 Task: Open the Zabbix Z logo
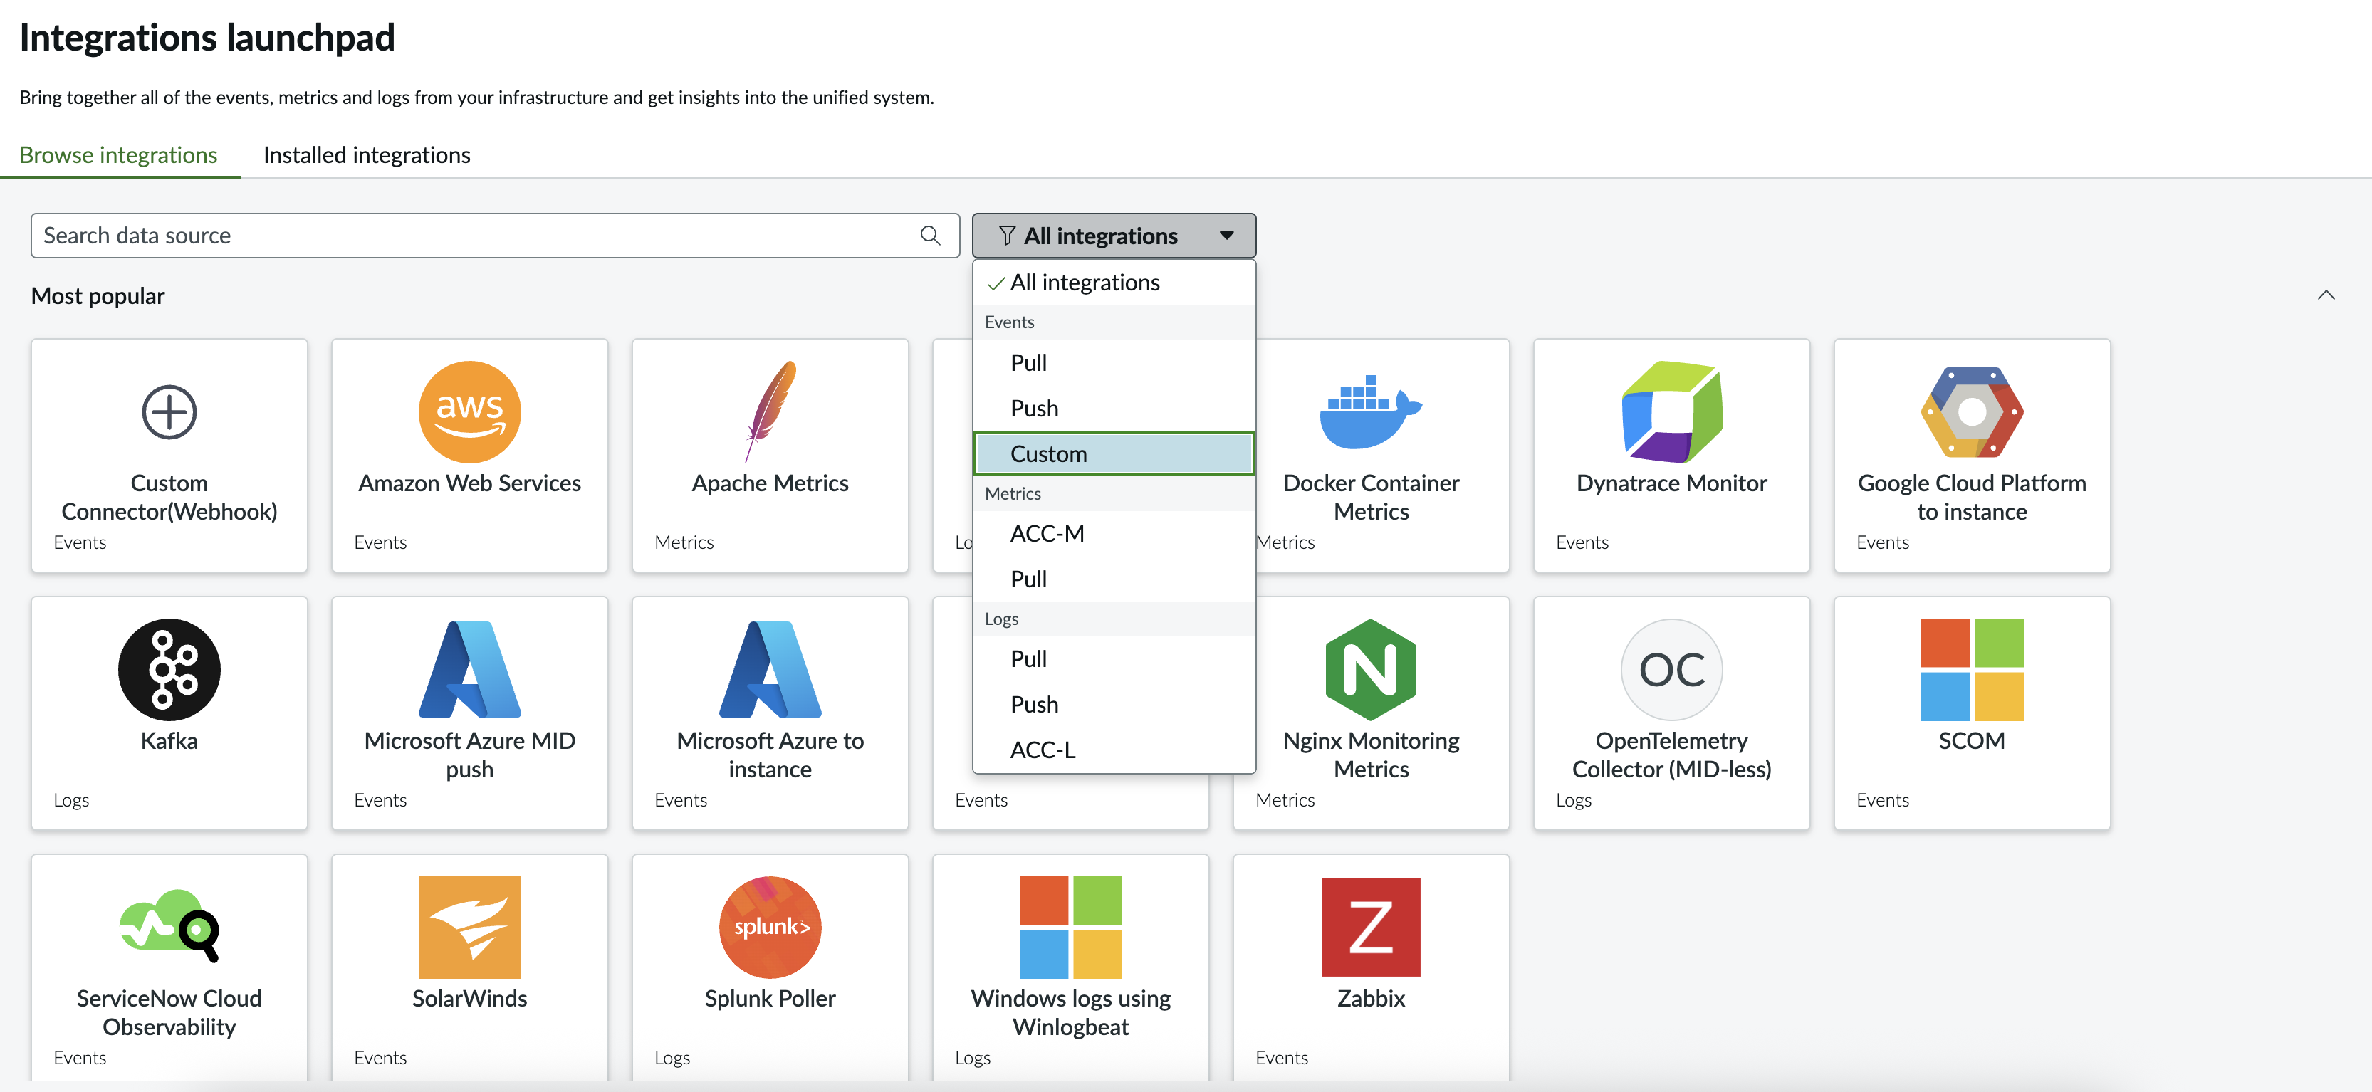pyautogui.click(x=1371, y=927)
